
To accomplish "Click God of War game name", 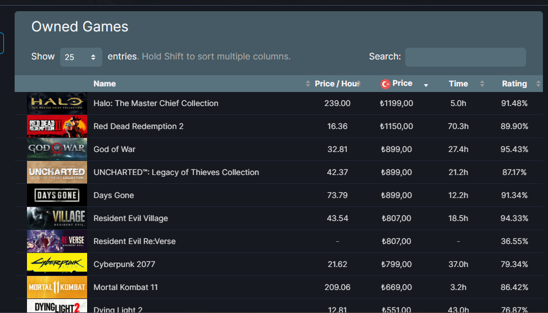I will (x=114, y=149).
